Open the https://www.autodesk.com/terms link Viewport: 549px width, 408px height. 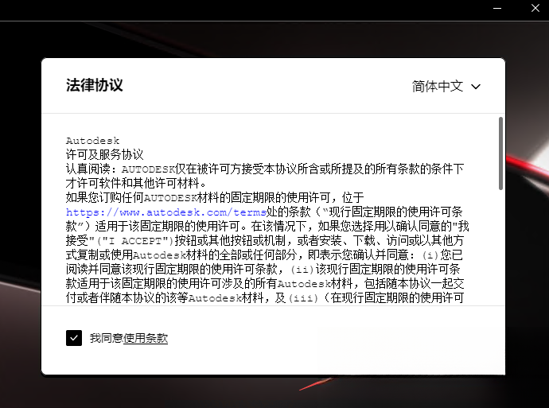pyautogui.click(x=166, y=212)
